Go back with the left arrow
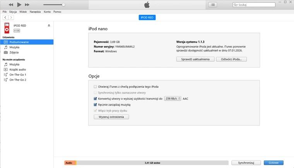This screenshot has width=294, height=168. (x=5, y=17)
